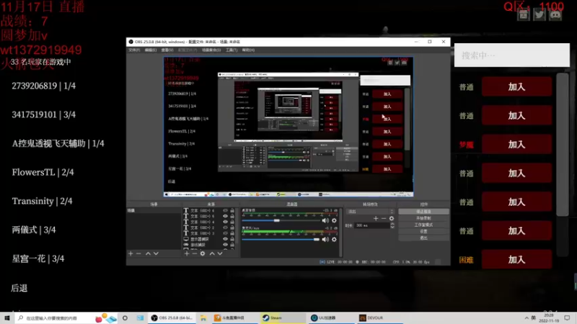Screen dimensions: 577x324
Task: Add a scene transition with the plus icon
Action: (376, 219)
